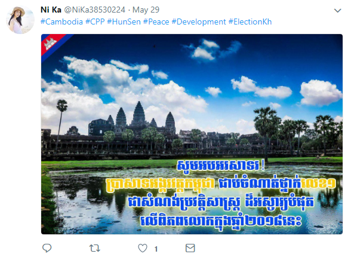348x257 pixels.
Task: Send tweet via the envelope message icon
Action: tap(190, 248)
